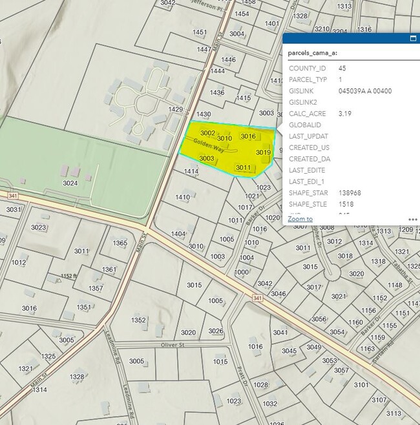Screen dimensions: 420x425
Task: Click the CALC_ACRE value 3.19
Action: coord(345,114)
